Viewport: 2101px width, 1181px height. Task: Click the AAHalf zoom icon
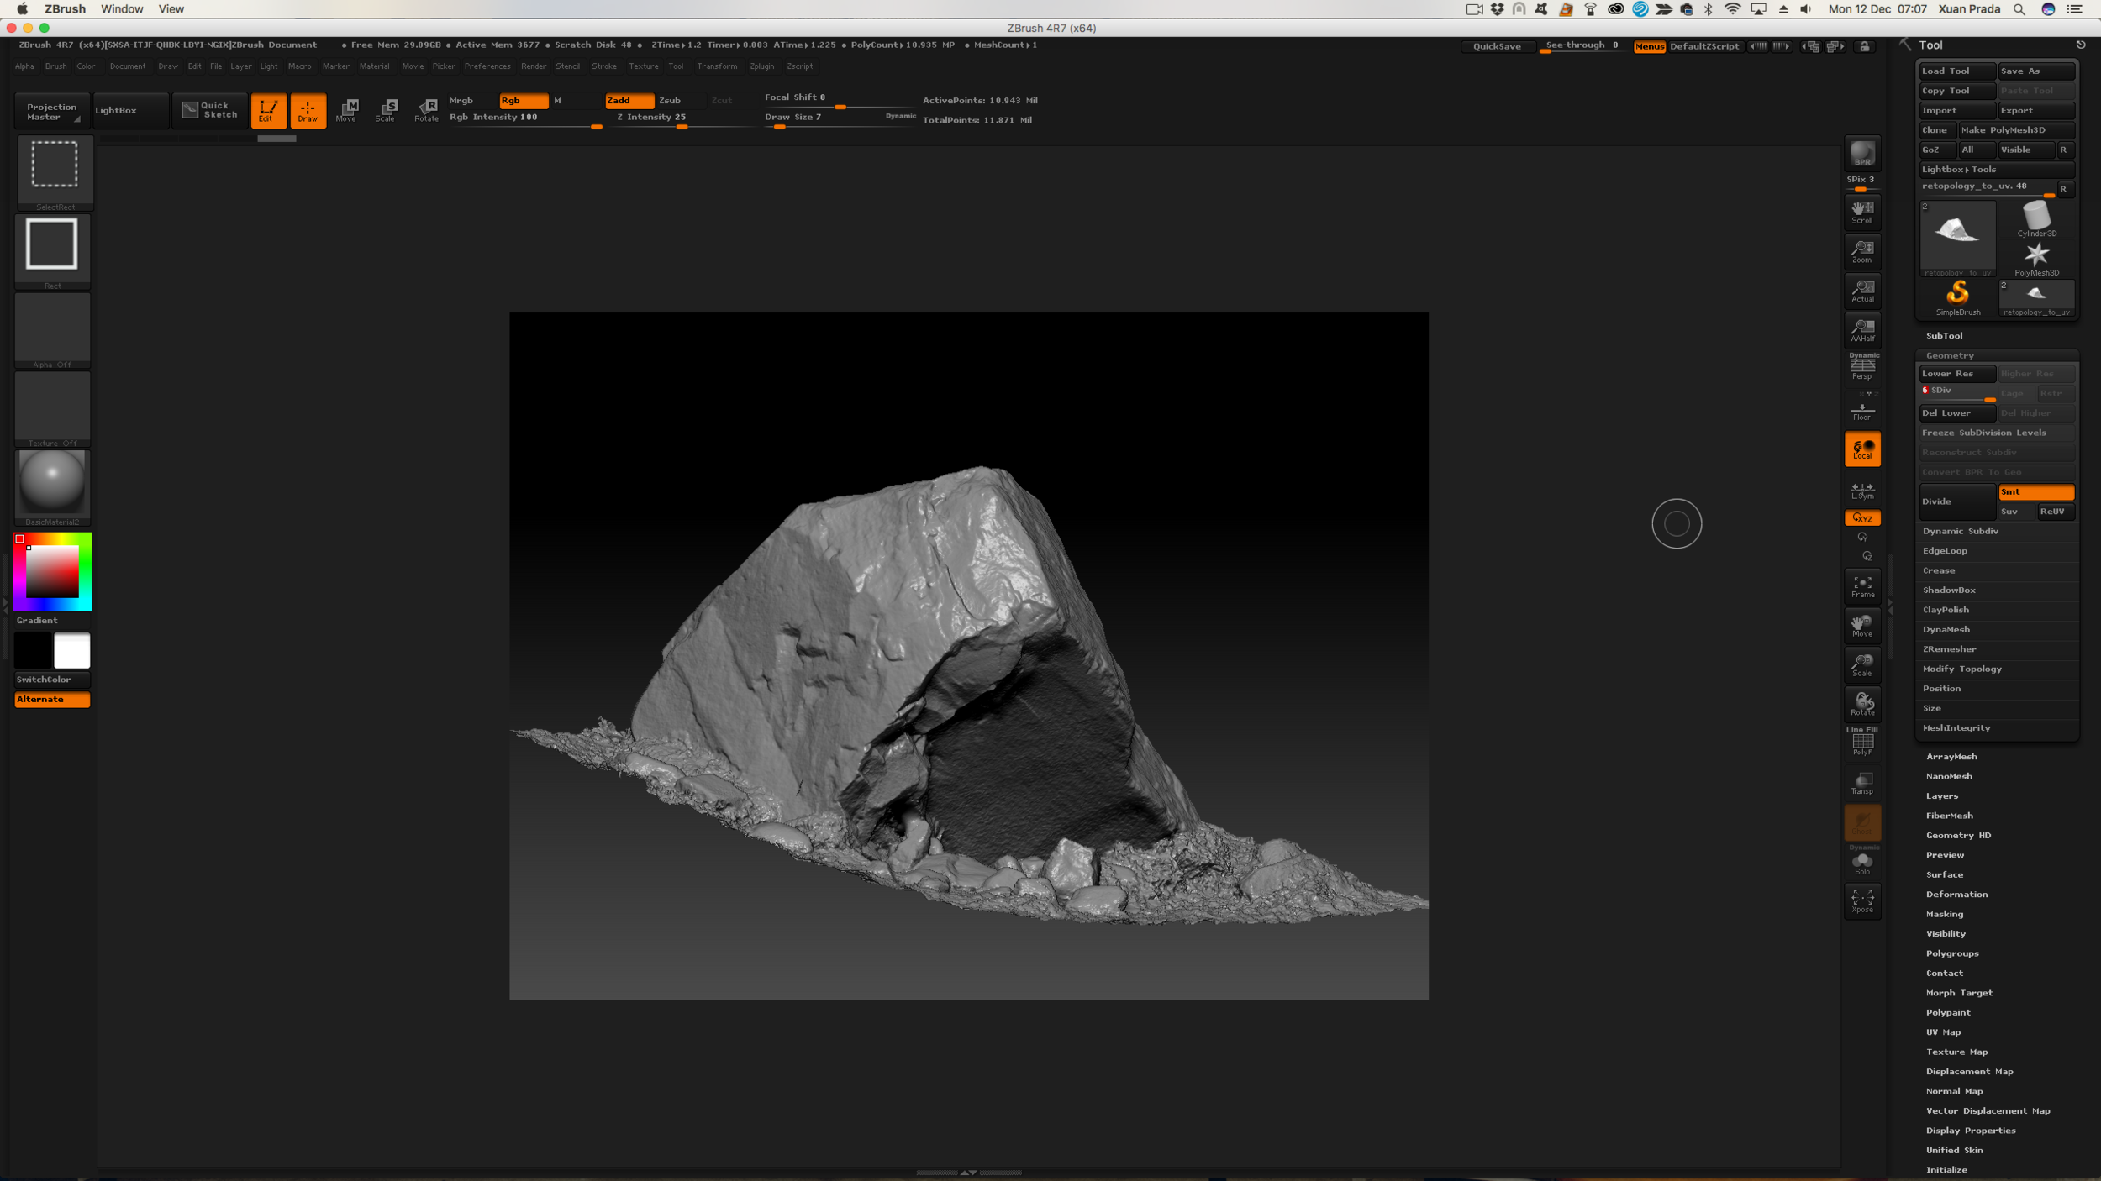tap(1862, 329)
